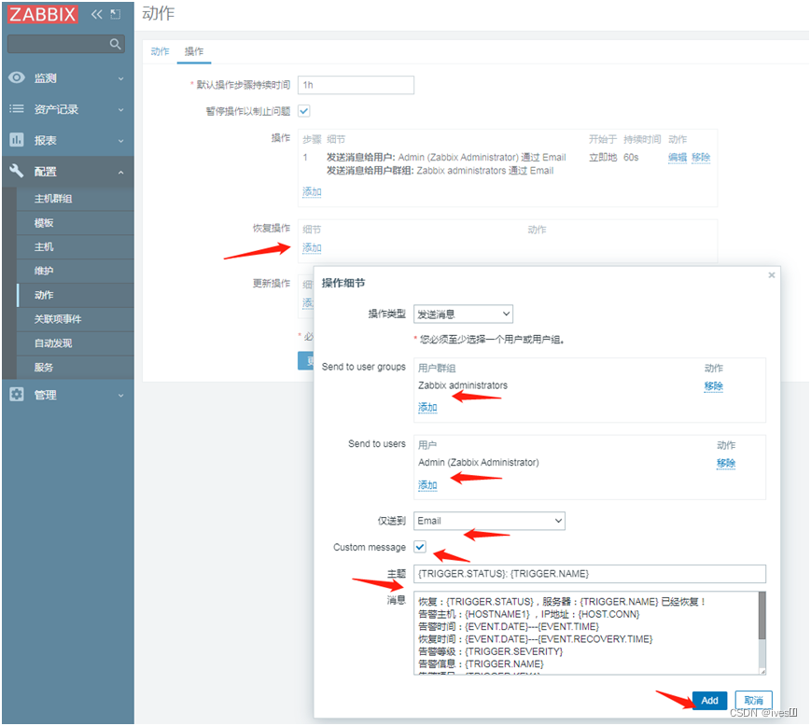The height and width of the screenshot is (726, 811).
Task: Click 添加 link under 操作
Action: click(x=312, y=192)
